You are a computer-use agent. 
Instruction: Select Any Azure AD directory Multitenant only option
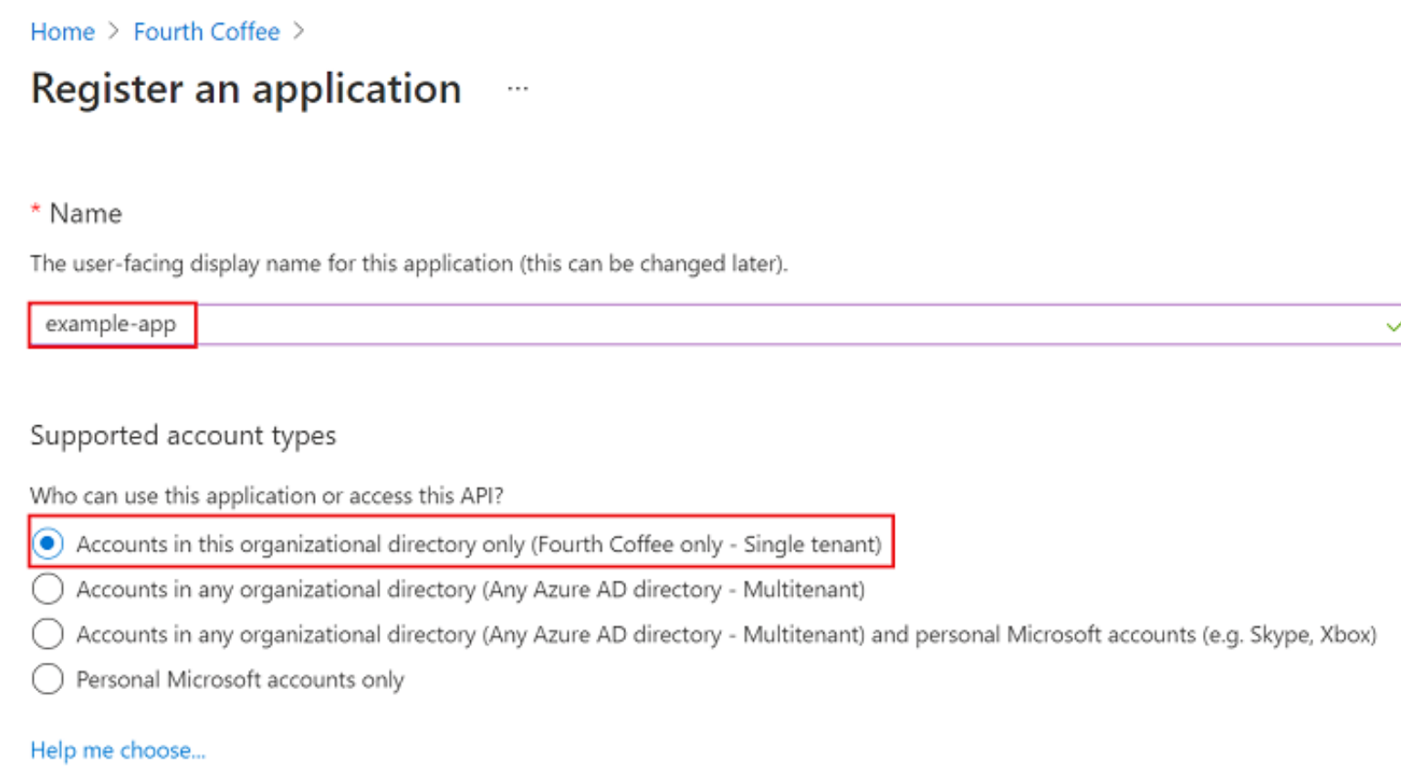[x=47, y=590]
